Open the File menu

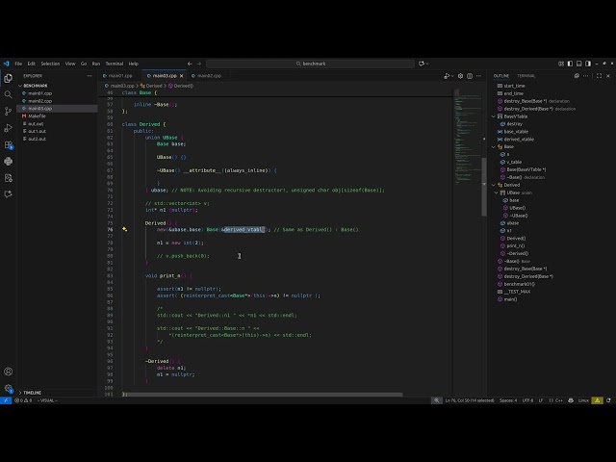point(18,64)
